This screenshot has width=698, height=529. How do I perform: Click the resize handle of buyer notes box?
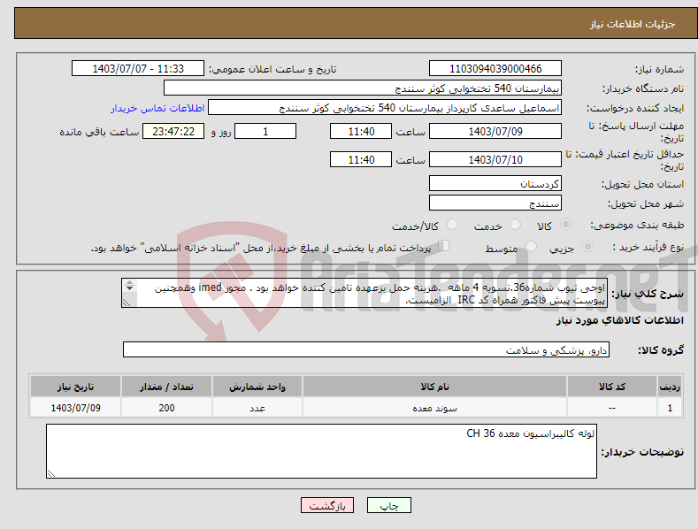point(51,473)
